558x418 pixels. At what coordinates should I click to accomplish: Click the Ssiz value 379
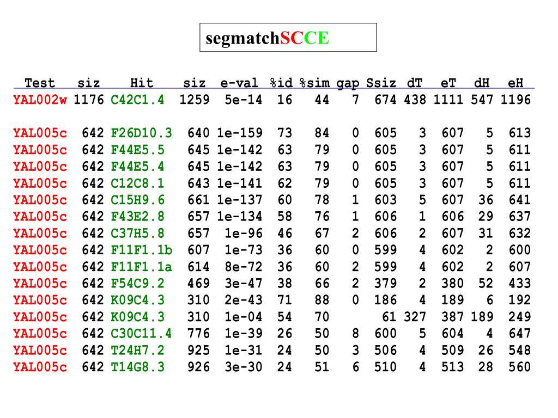[385, 283]
